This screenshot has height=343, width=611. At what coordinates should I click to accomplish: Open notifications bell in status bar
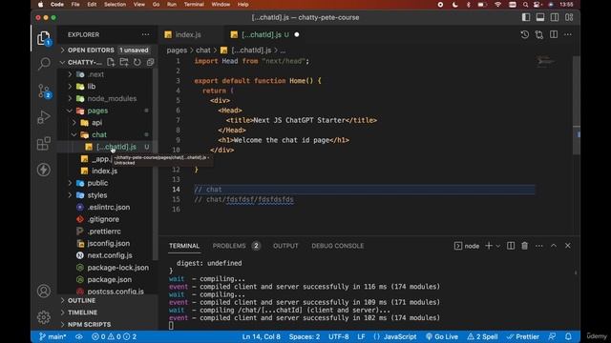point(568,336)
